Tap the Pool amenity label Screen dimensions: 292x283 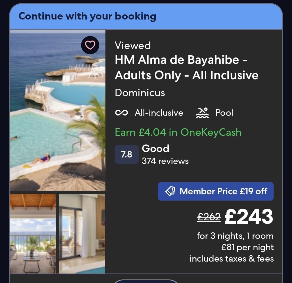(x=224, y=113)
